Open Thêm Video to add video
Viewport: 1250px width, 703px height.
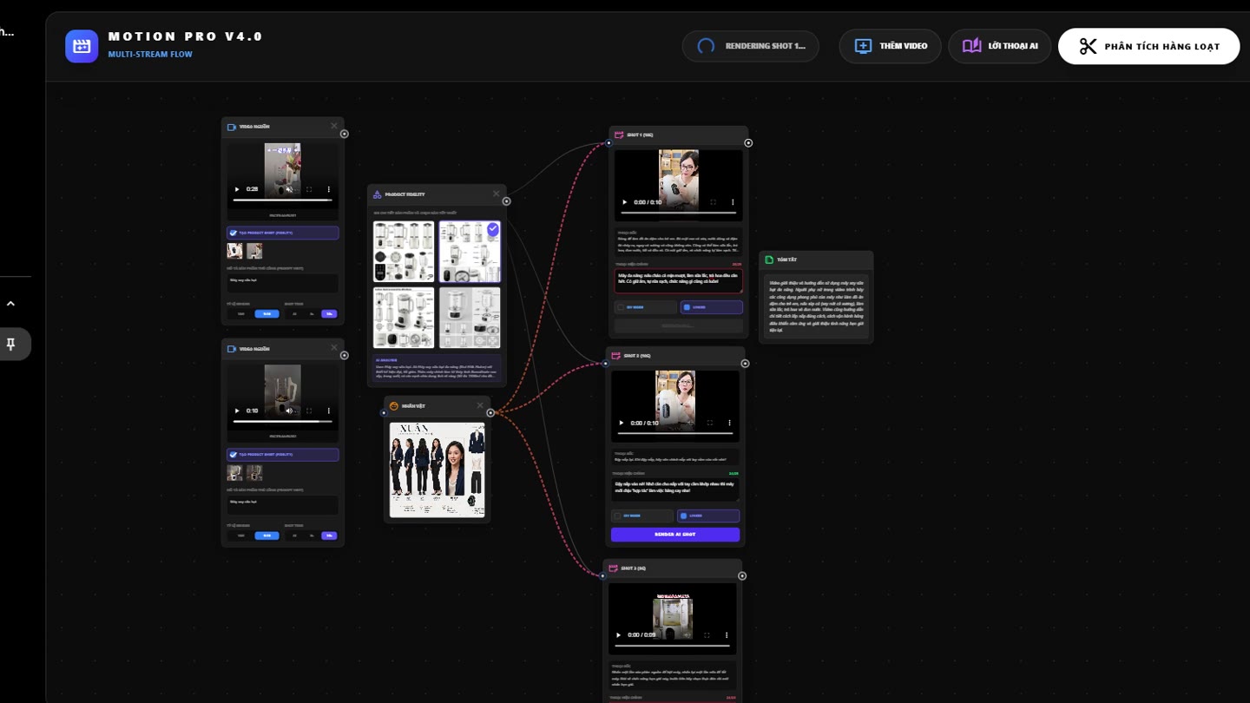[891, 46]
